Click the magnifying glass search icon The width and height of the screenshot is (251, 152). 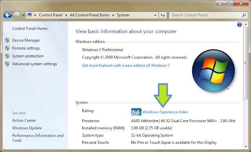(x=244, y=15)
